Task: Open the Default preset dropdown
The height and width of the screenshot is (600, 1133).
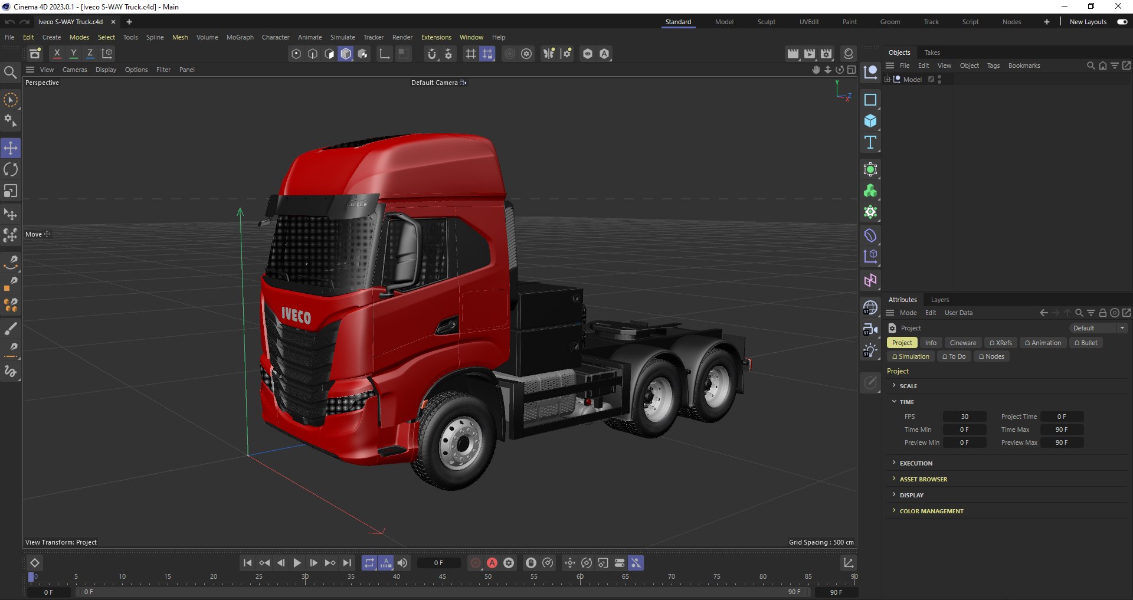Action: click(x=1098, y=328)
